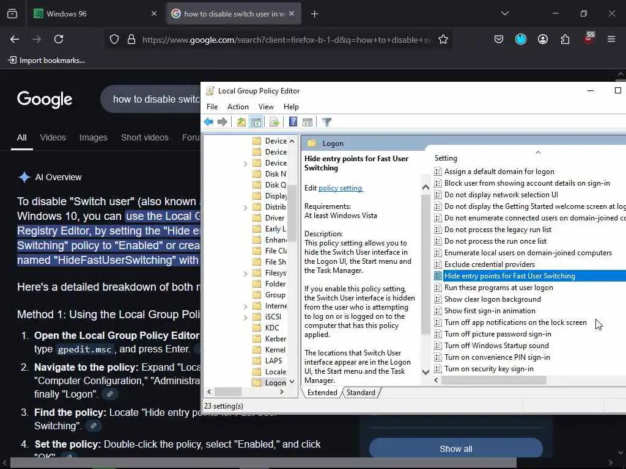Select the Videos search tab on Google
The image size is (626, 469).
coord(53,137)
